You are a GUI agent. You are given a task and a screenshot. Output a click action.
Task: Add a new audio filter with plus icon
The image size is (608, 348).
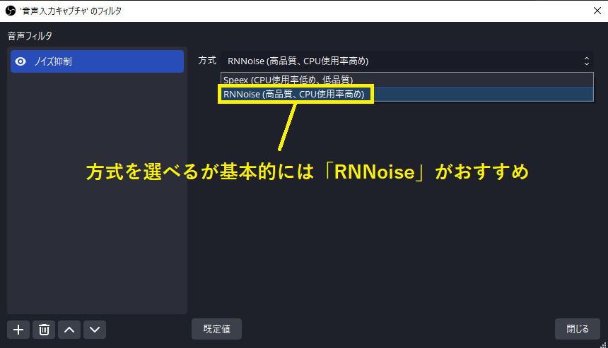18,330
